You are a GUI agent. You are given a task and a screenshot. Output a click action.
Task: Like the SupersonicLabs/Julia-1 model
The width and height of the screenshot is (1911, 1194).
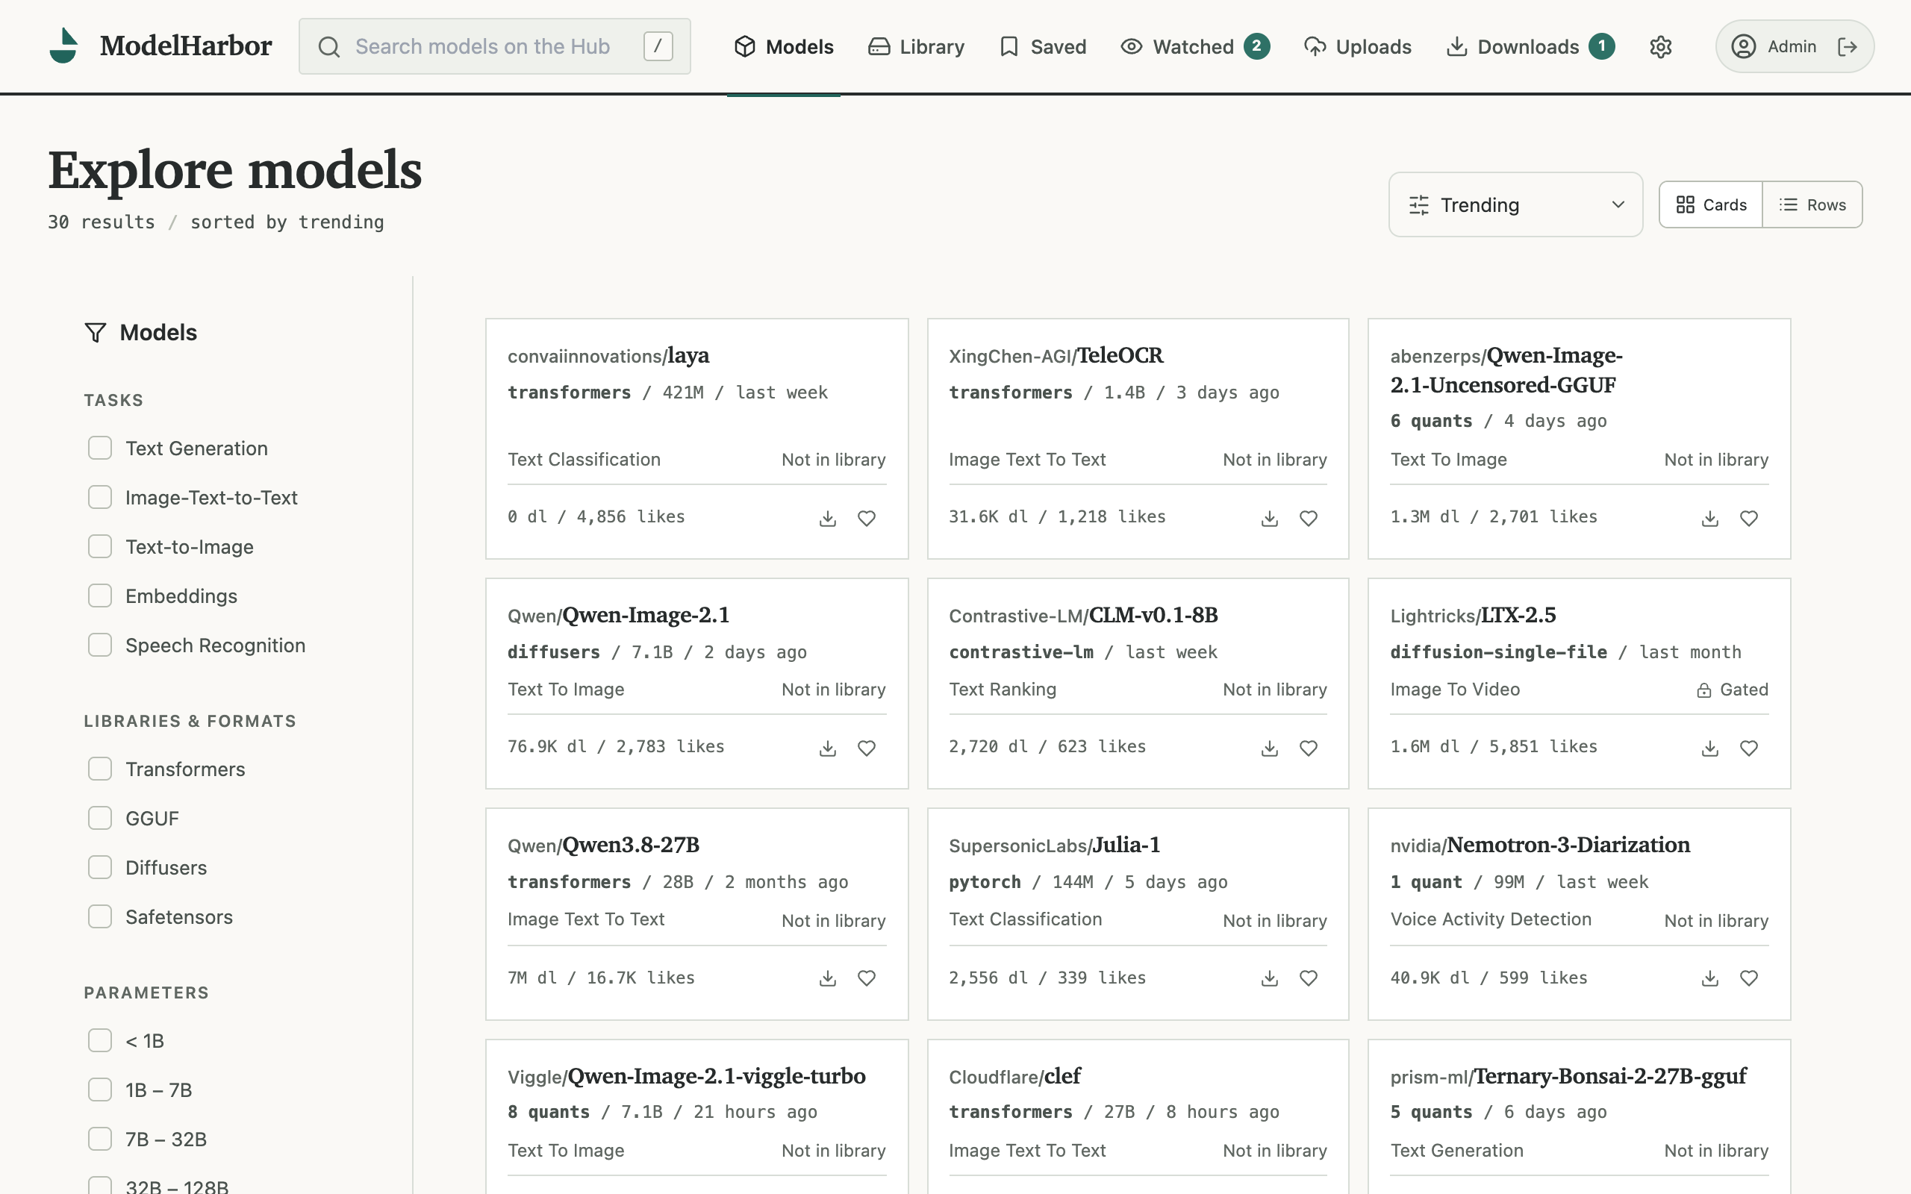tap(1308, 978)
